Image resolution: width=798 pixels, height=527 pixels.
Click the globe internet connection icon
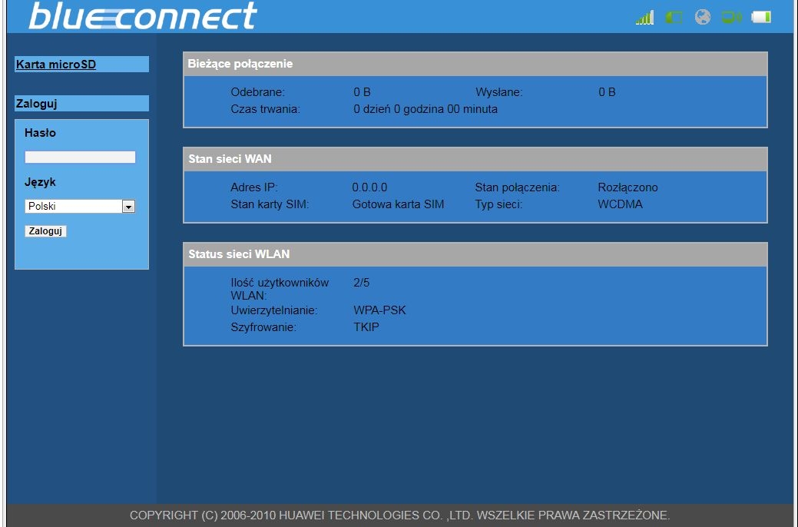(702, 18)
